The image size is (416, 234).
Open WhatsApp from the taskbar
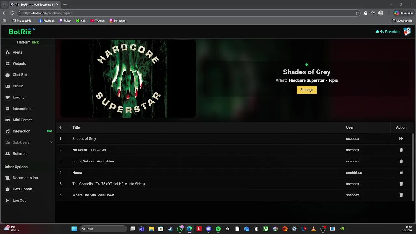point(180,229)
